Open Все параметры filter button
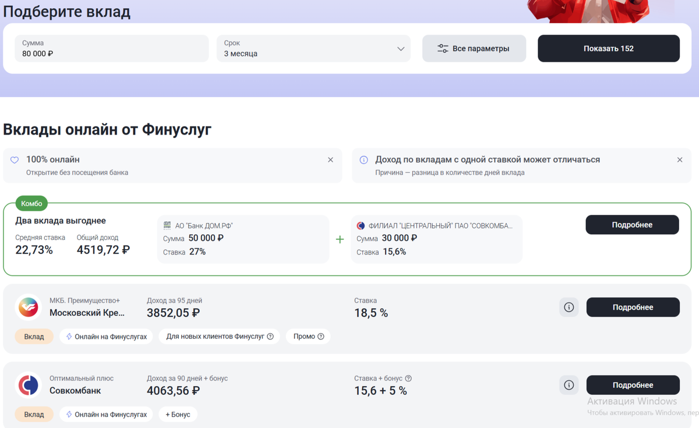Image resolution: width=699 pixels, height=428 pixels. coord(474,48)
